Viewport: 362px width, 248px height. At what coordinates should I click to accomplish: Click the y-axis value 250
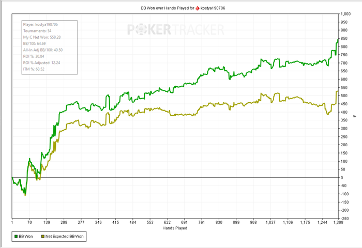344,137
